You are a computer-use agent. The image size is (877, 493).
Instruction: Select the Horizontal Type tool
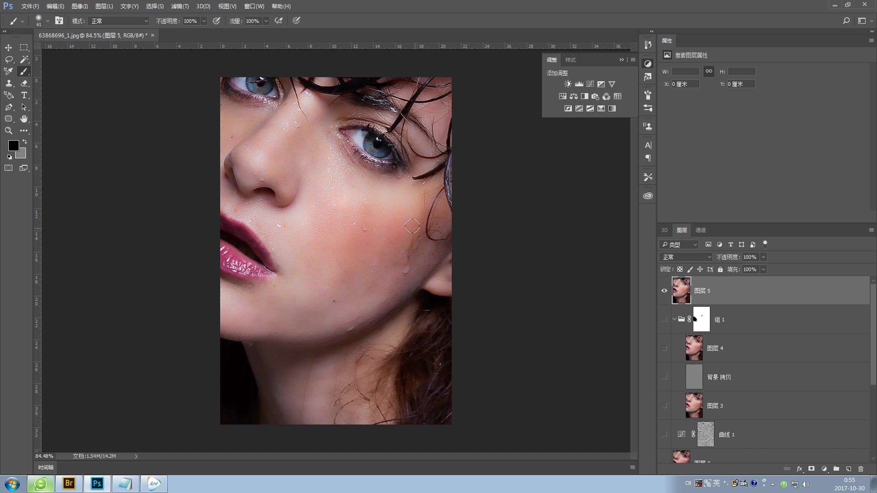click(24, 95)
